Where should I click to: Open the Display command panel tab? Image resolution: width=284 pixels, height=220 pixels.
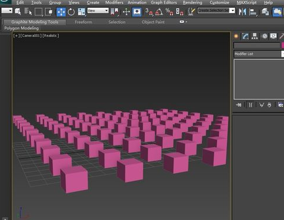click(x=273, y=36)
